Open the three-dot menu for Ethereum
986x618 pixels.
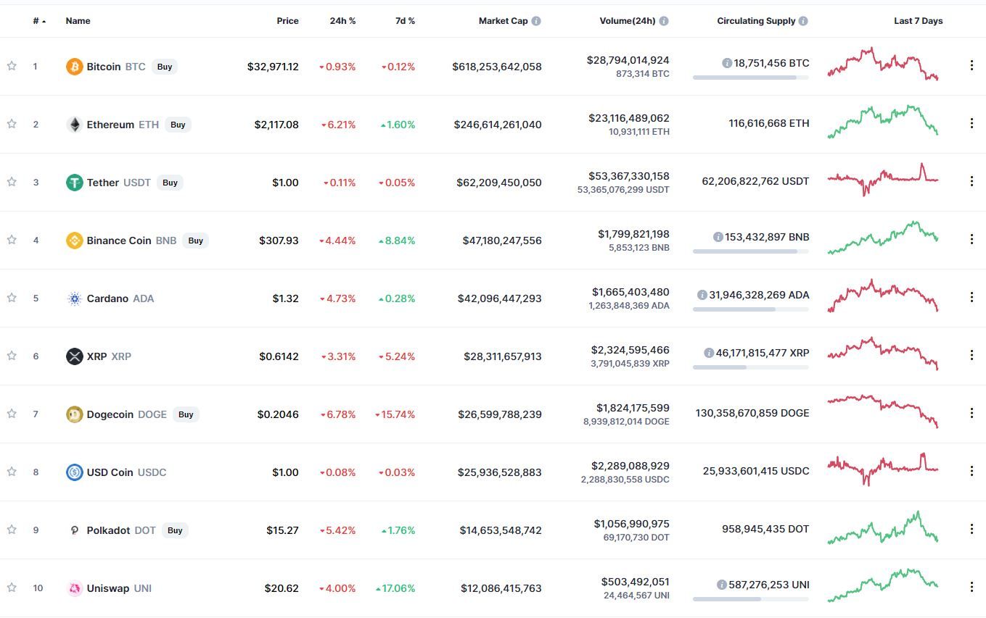click(971, 123)
